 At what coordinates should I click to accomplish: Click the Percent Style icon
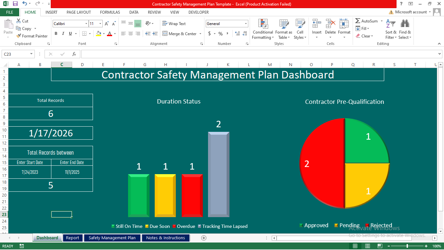(220, 34)
